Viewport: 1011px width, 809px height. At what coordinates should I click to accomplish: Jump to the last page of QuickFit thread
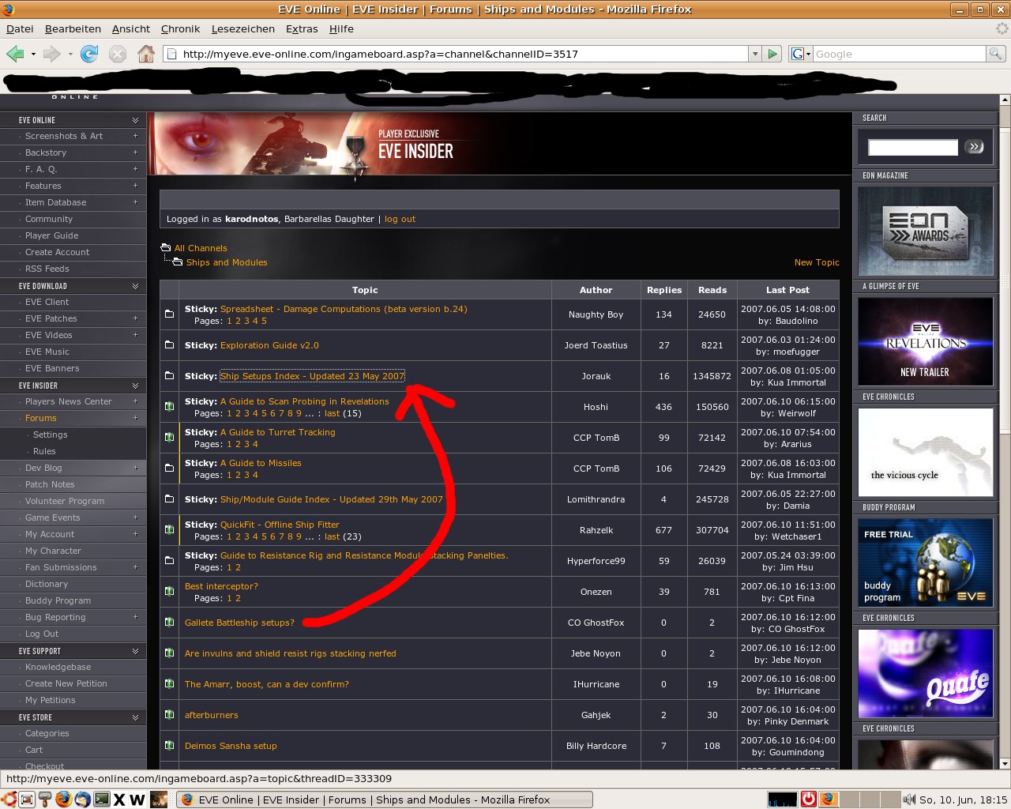click(x=332, y=536)
